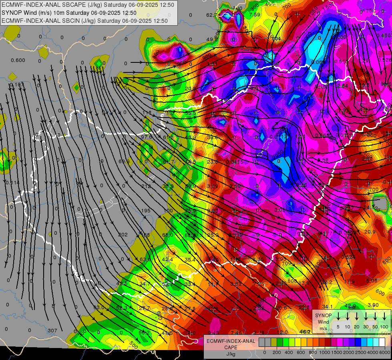This screenshot has height=360, width=392.
Task: Click the ECMWF-INDEX-ANAL CAPE legend label
Action: point(231,344)
